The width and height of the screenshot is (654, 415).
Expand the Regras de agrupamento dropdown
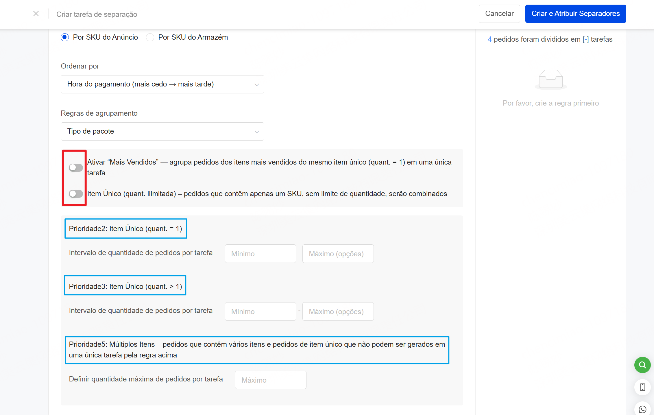(162, 131)
